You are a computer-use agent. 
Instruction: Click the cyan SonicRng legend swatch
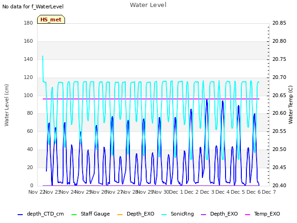pos(164,215)
